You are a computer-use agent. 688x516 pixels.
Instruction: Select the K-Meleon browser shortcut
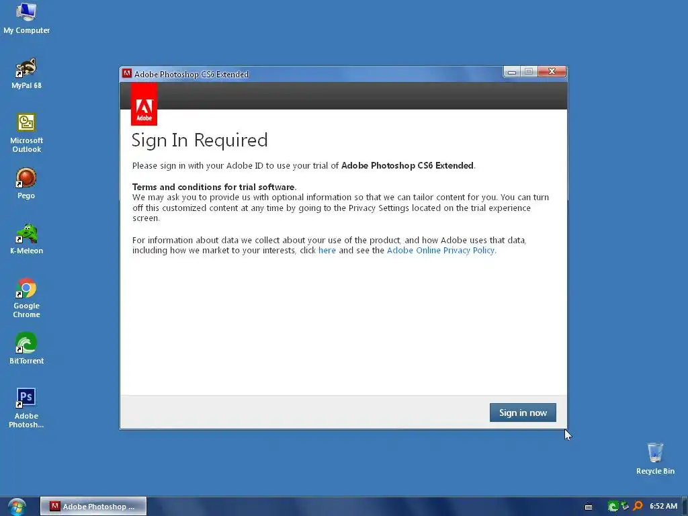[26, 239]
